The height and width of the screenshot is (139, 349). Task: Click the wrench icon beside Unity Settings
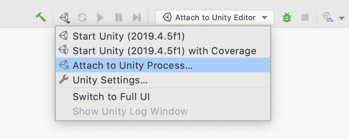coord(64,79)
